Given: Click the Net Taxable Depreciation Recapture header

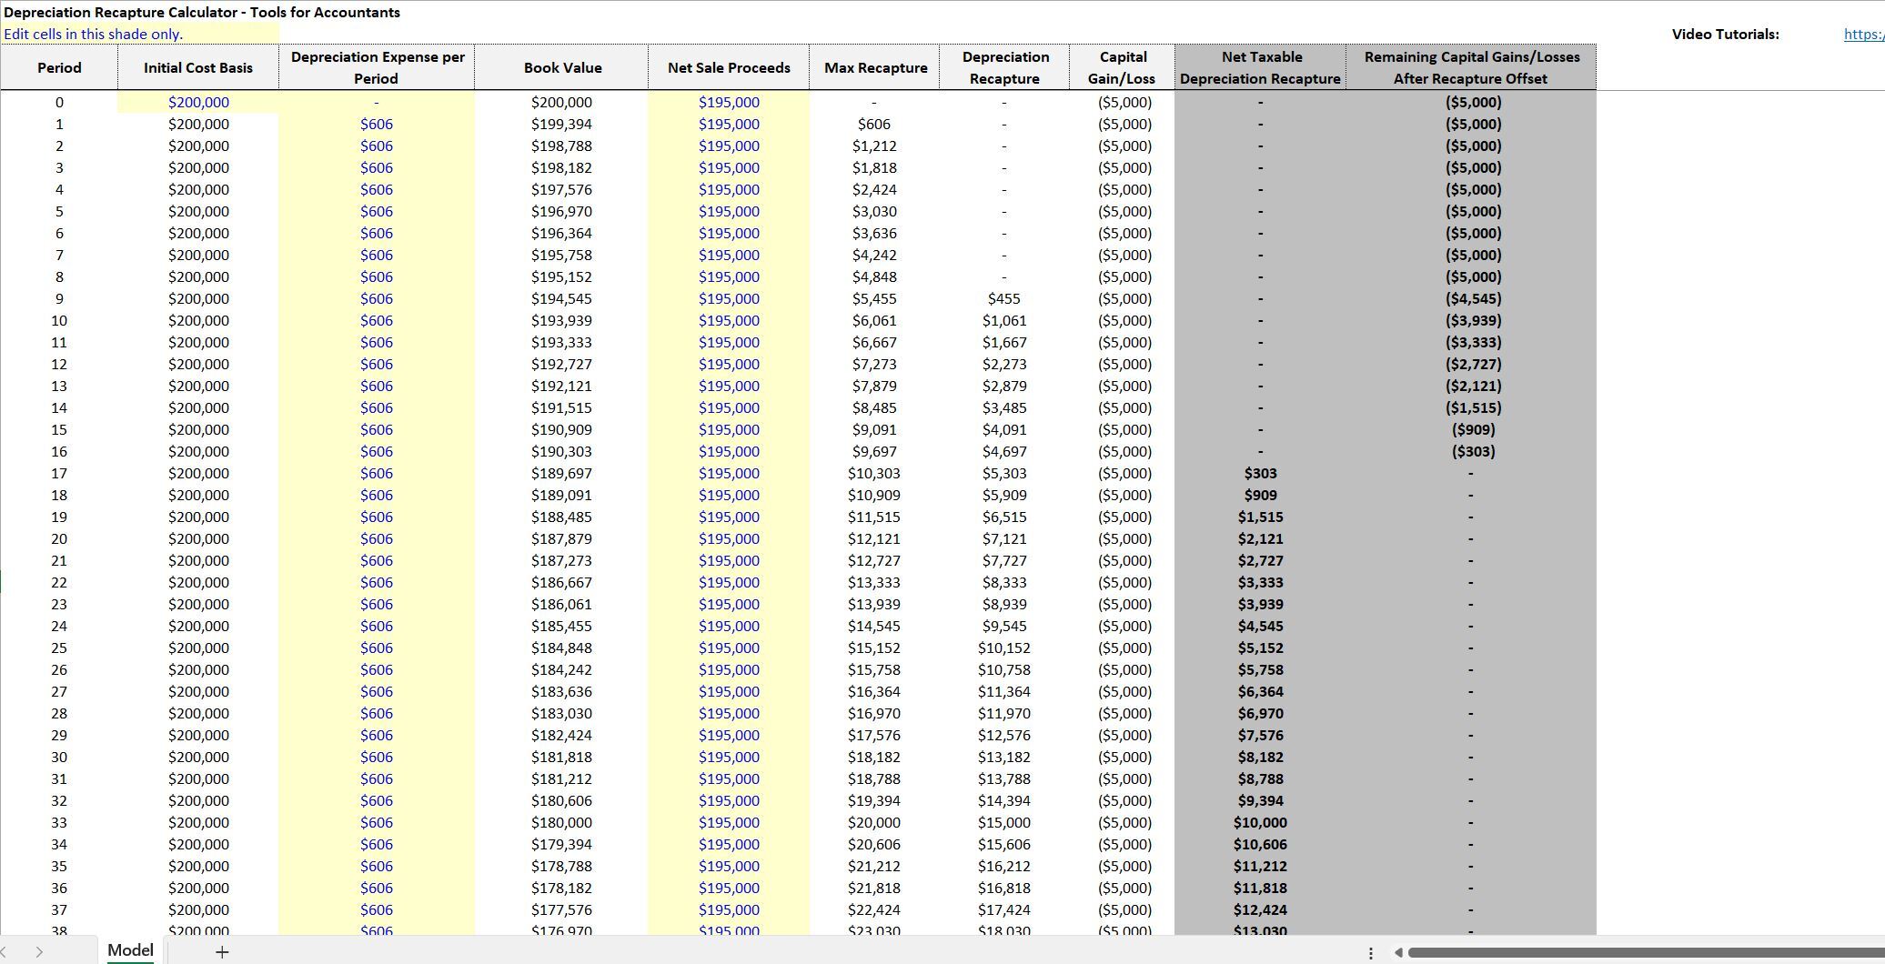Looking at the screenshot, I should pyautogui.click(x=1260, y=67).
